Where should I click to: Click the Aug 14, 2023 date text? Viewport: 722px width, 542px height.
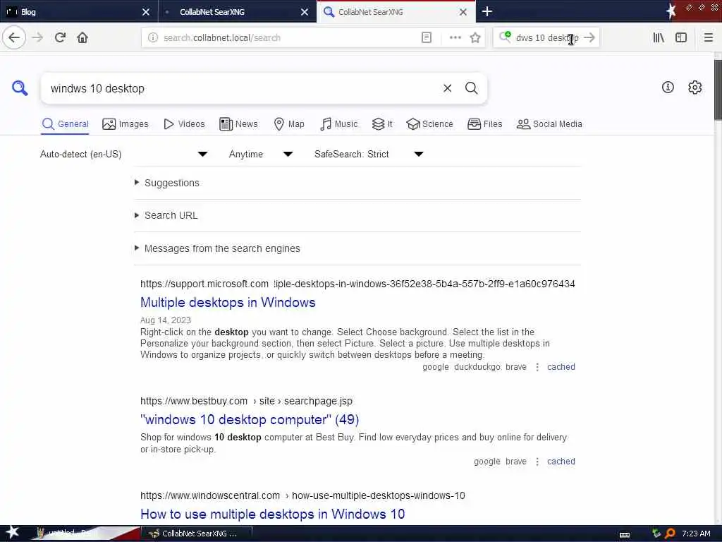pos(165,320)
